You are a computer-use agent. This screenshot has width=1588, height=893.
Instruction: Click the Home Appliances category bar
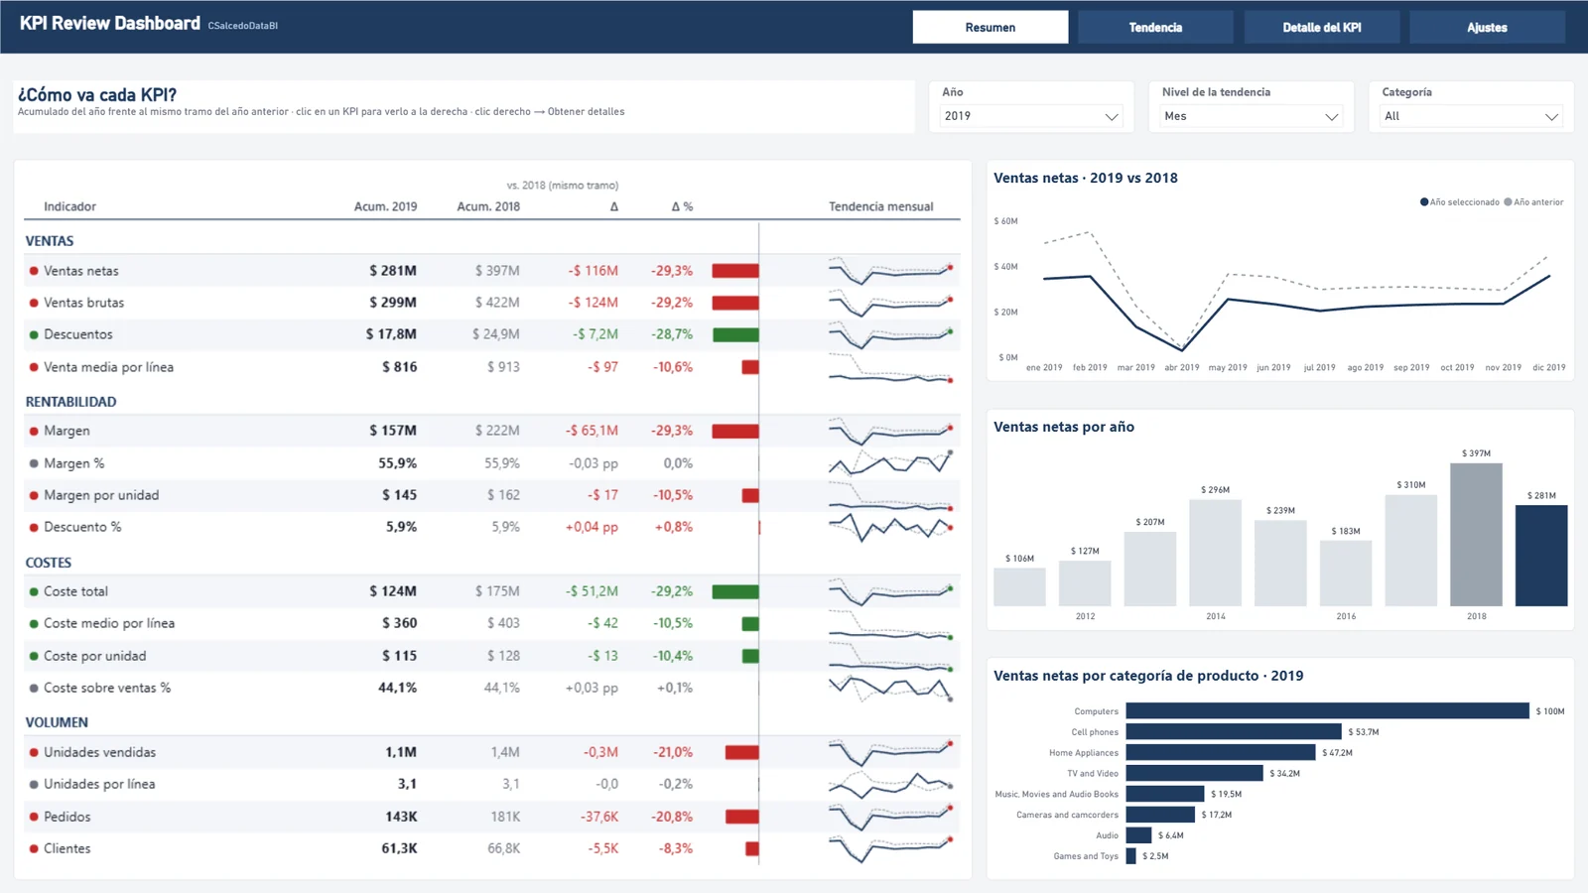pyautogui.click(x=1221, y=752)
